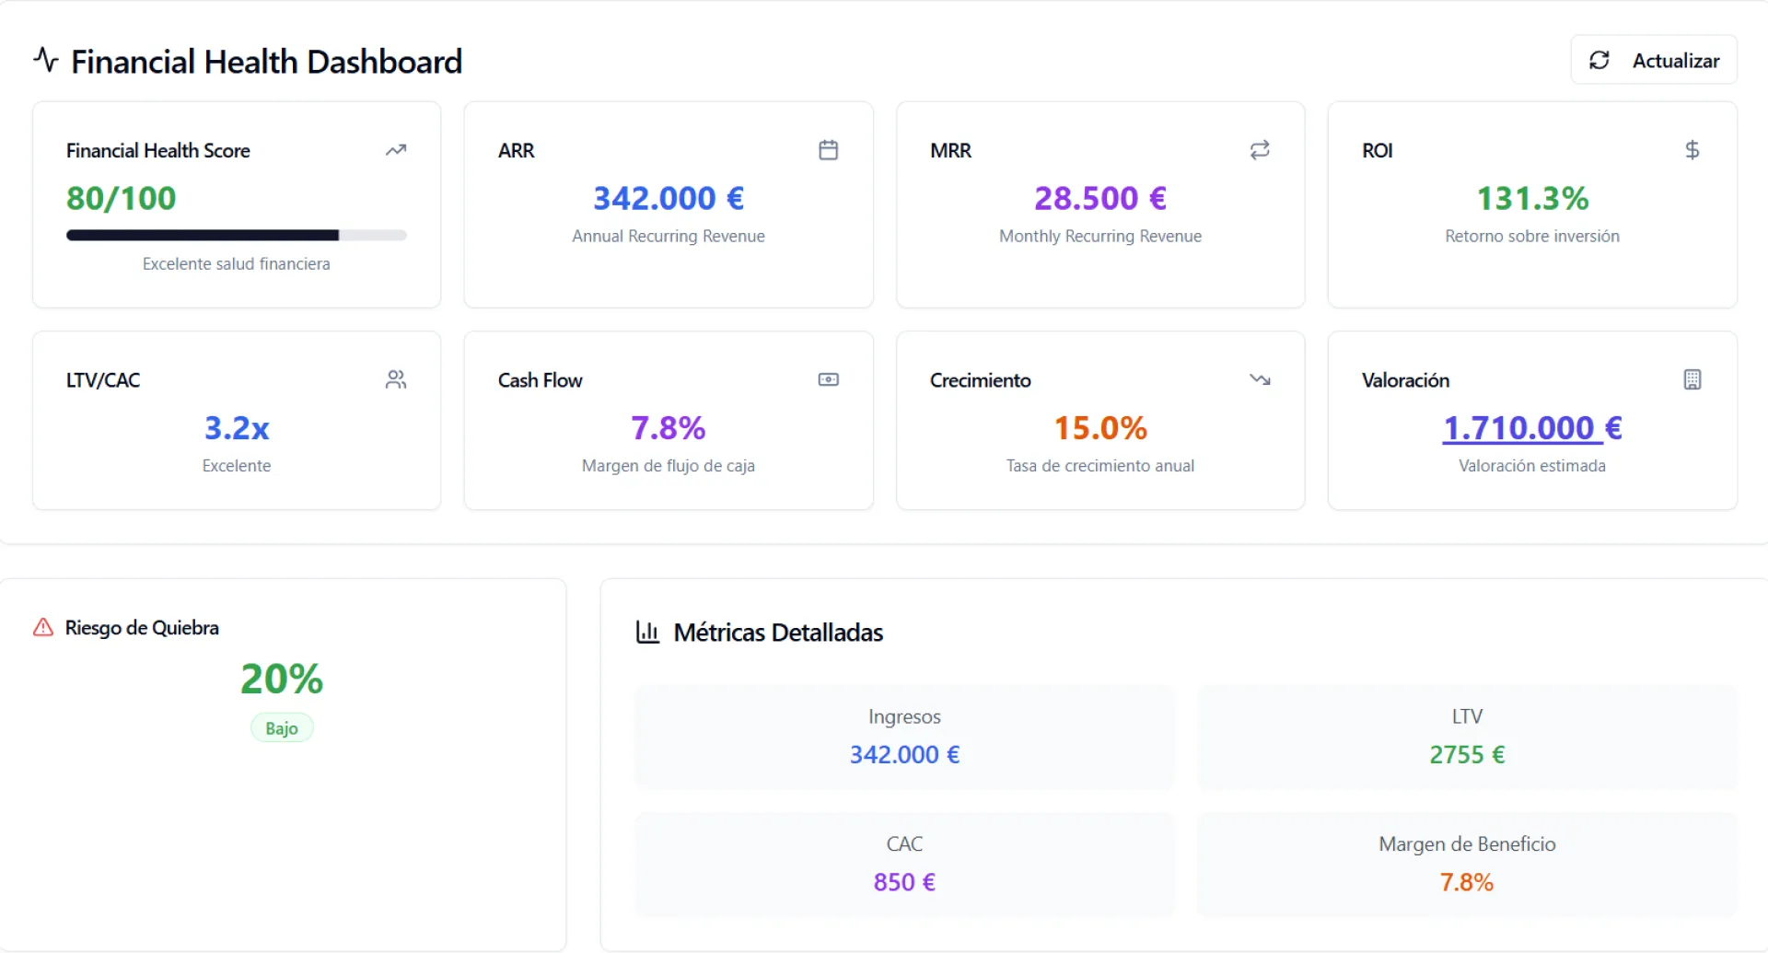Click the trending-up icon in Financial Health Score
Screen dimensions: 1768x953
coord(396,150)
